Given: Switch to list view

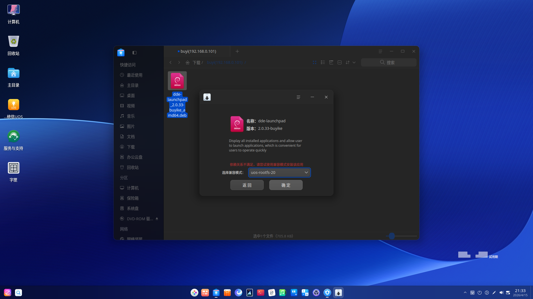Looking at the screenshot, I should point(323,62).
